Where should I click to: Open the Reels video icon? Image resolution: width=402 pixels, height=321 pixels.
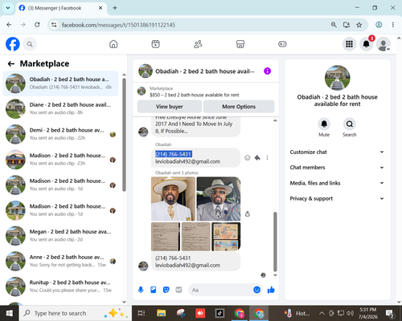click(x=155, y=44)
